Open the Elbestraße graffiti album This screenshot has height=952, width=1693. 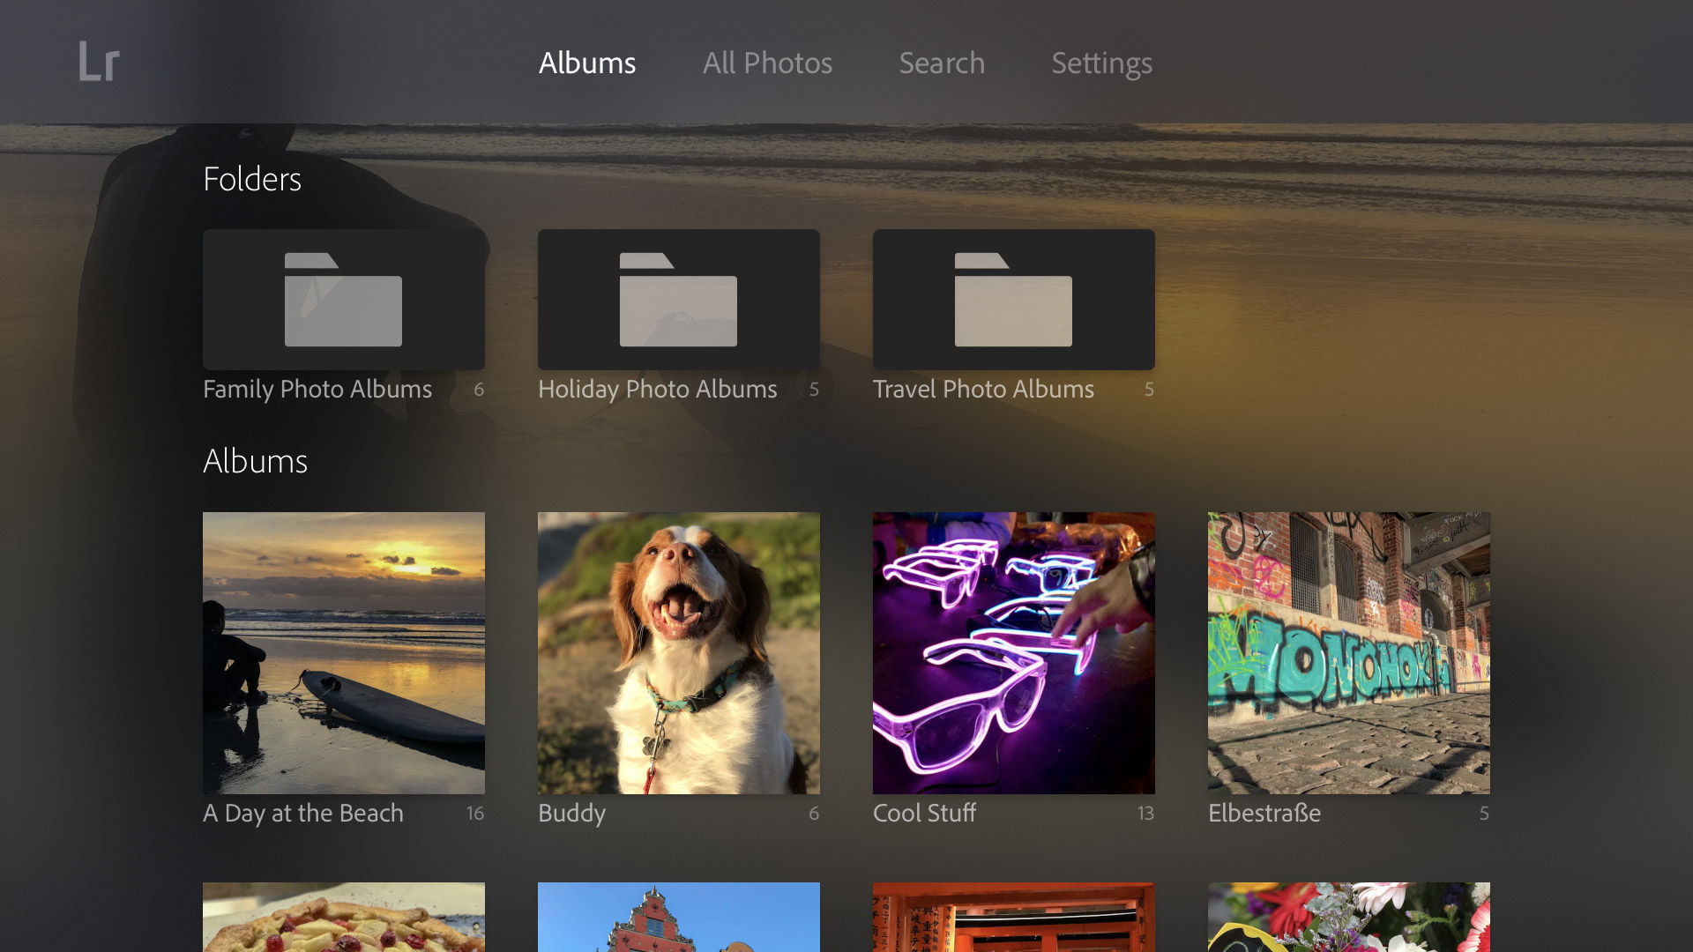(1348, 652)
